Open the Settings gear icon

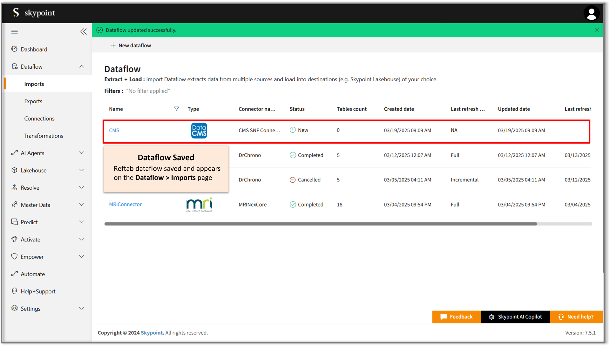[x=15, y=308]
